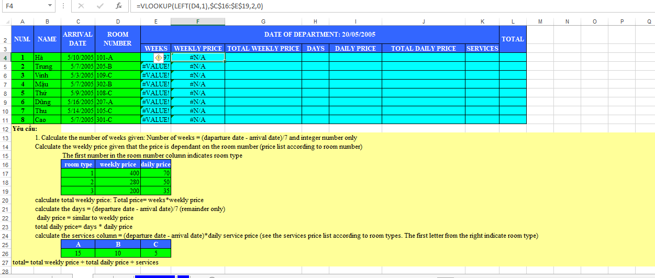655x278 pixels.
Task: Select room number cell 207-A
Action: click(118, 102)
